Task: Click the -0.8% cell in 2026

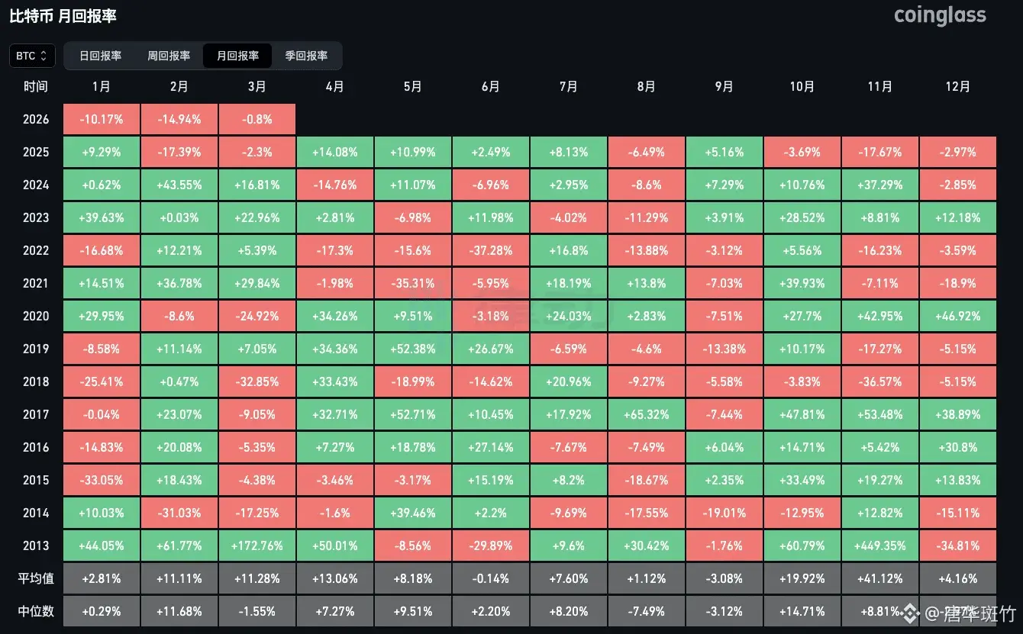Action: pos(257,119)
